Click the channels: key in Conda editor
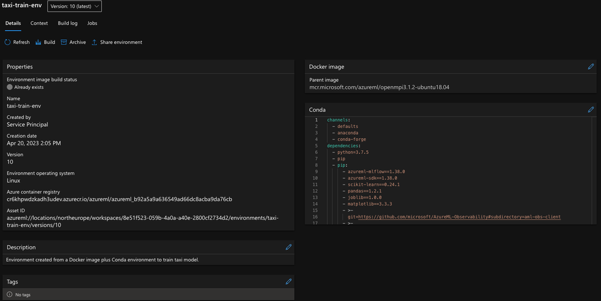The height and width of the screenshot is (301, 601). [x=339, y=120]
